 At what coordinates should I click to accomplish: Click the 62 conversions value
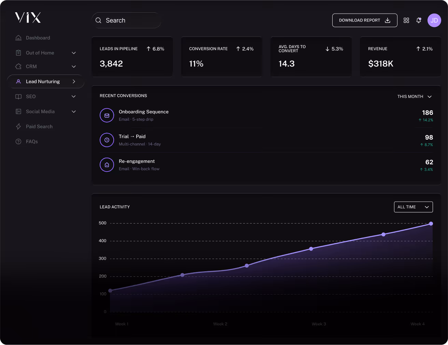429,162
